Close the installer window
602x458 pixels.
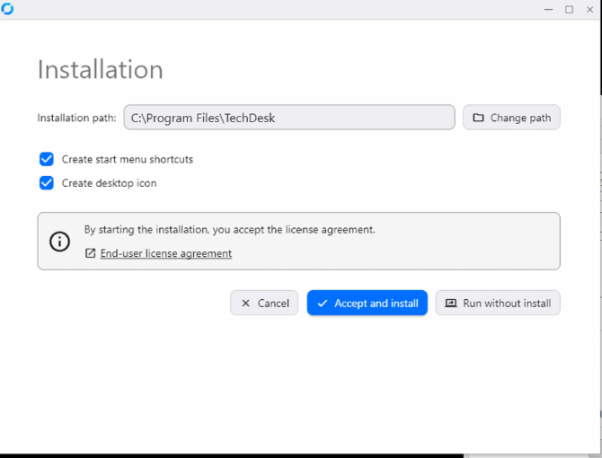(x=590, y=9)
